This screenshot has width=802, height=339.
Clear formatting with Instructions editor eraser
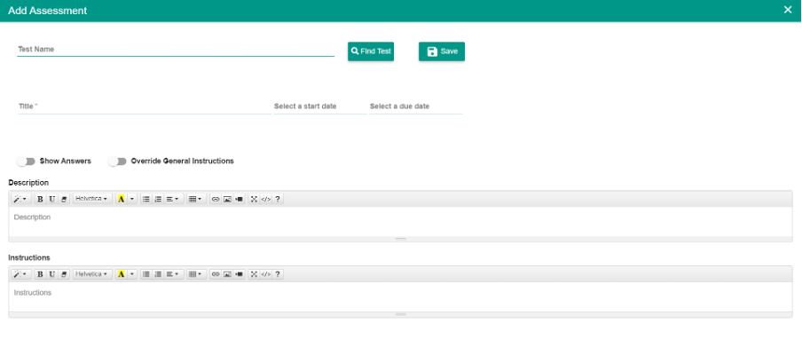click(64, 274)
